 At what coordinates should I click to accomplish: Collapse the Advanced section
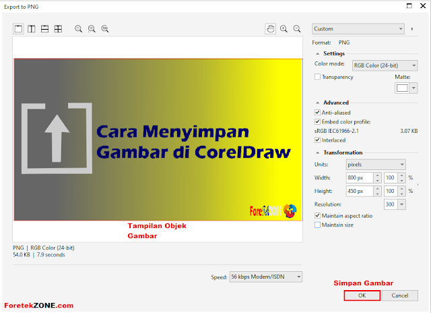coord(318,103)
